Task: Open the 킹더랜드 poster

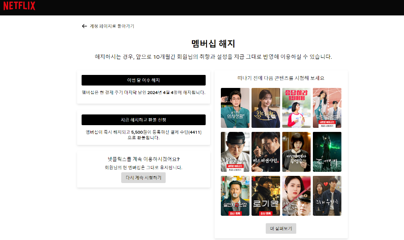Action: (266, 108)
